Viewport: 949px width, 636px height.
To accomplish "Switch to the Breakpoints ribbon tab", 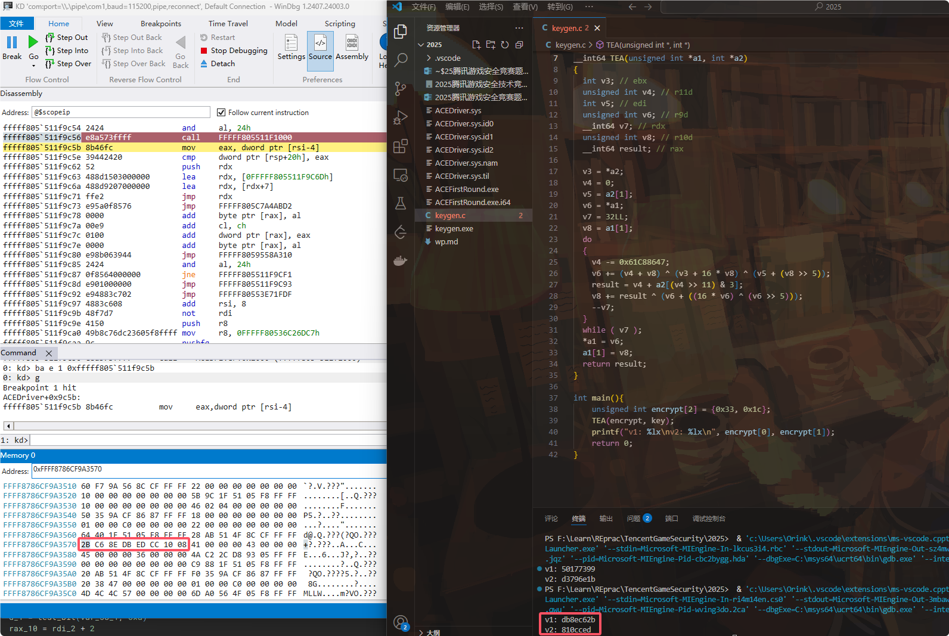I will (160, 24).
